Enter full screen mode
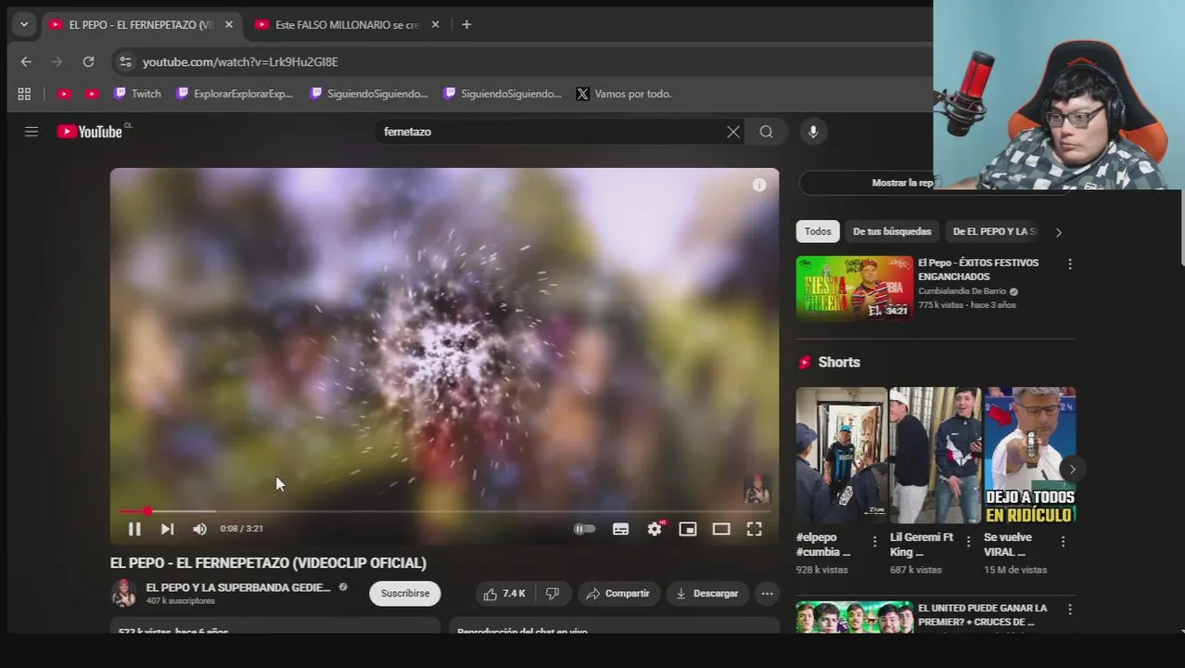 (754, 529)
